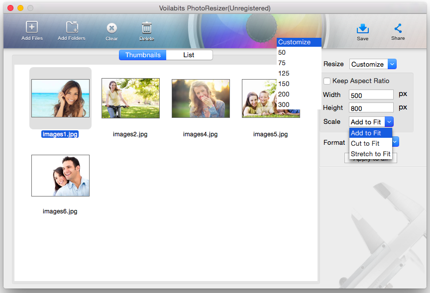Viewport: 430px width, 293px height.
Task: Select 150 from resize preset list
Action: (284, 84)
